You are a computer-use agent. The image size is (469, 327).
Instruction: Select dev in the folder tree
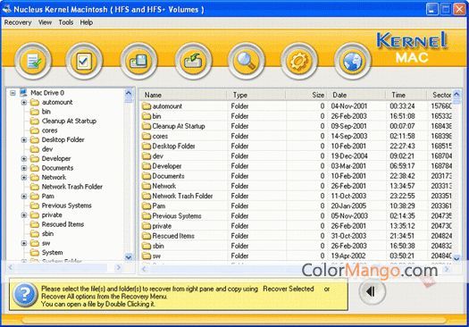pos(47,149)
